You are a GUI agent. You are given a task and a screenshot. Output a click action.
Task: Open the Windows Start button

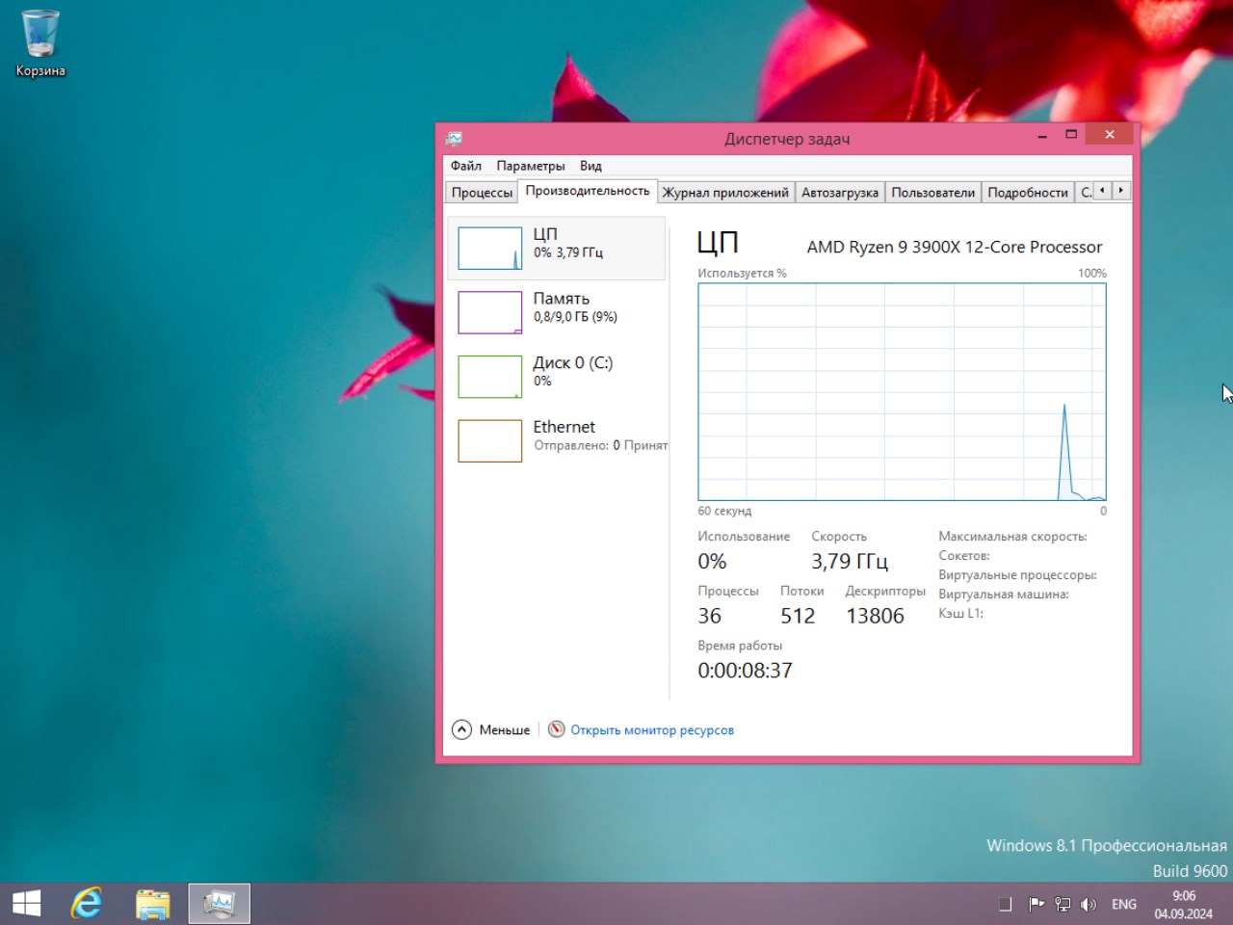pyautogui.click(x=27, y=904)
